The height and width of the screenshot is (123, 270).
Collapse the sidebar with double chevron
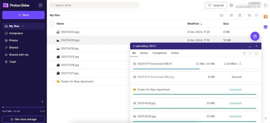(x=43, y=102)
